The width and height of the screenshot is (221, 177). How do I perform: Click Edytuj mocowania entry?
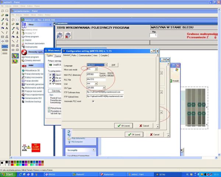[x=32, y=77]
